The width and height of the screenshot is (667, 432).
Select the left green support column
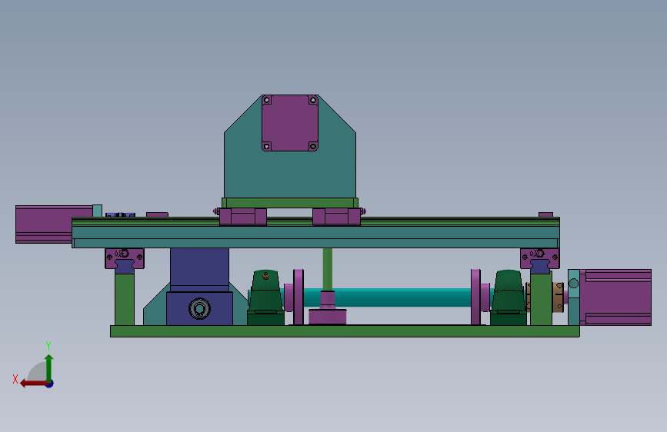pos(125,299)
